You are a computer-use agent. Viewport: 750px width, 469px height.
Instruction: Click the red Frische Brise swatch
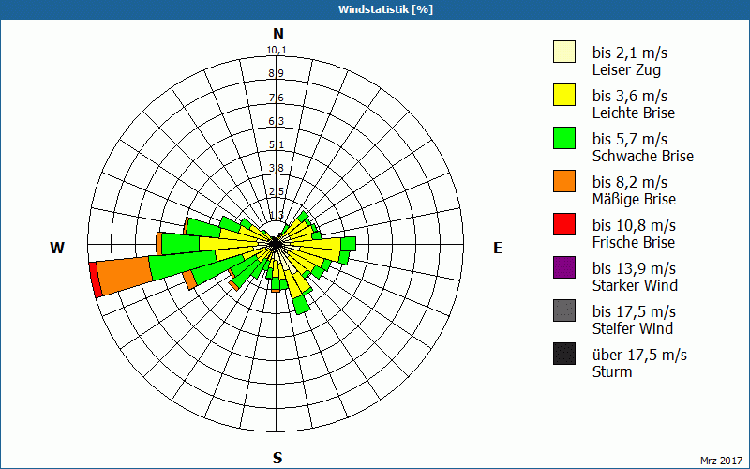564,224
